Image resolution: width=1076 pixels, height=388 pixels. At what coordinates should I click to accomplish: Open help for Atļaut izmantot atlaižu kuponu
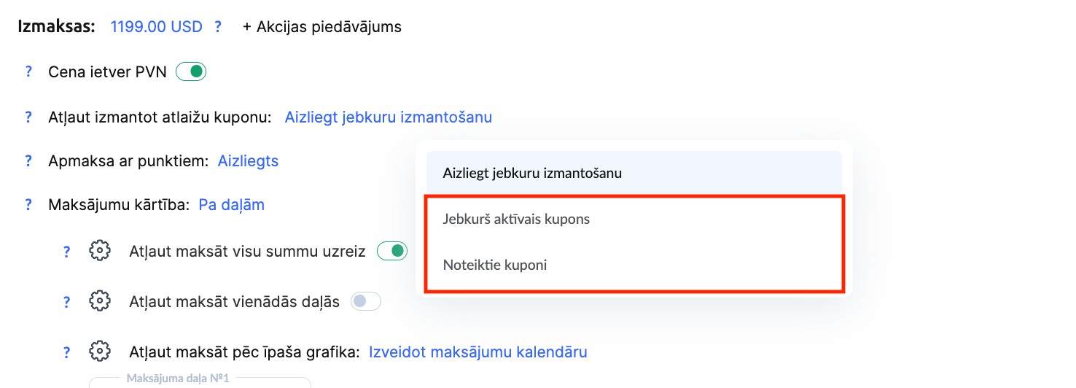click(29, 117)
